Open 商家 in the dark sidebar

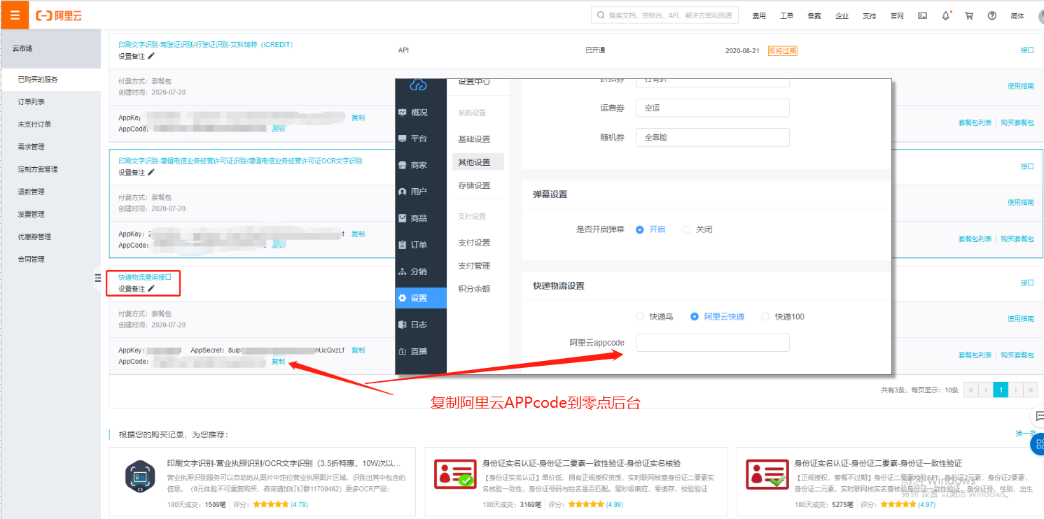point(420,165)
